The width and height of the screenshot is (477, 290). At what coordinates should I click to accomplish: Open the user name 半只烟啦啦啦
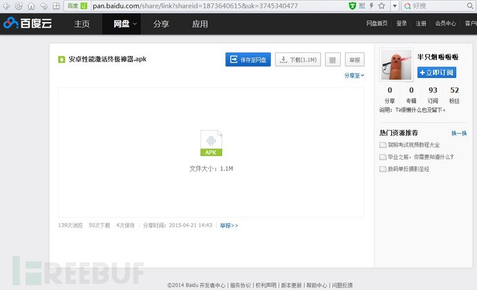click(x=438, y=57)
